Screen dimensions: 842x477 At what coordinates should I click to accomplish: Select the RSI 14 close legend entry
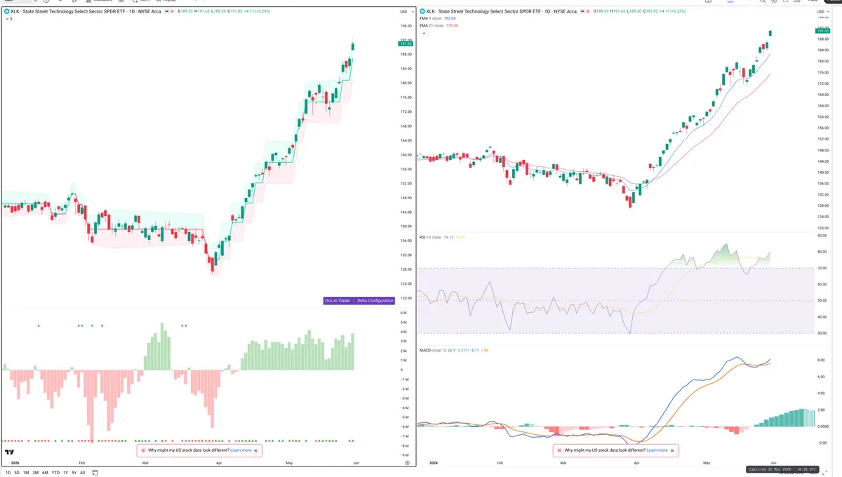(x=430, y=237)
